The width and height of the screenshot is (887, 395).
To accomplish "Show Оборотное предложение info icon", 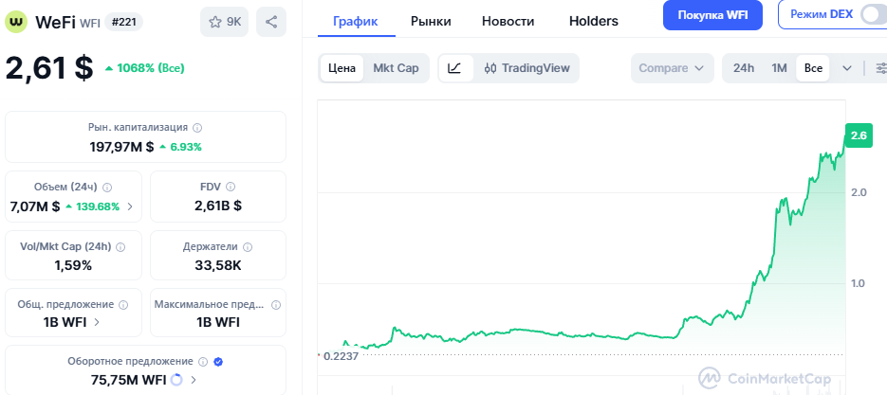I will pyautogui.click(x=203, y=362).
